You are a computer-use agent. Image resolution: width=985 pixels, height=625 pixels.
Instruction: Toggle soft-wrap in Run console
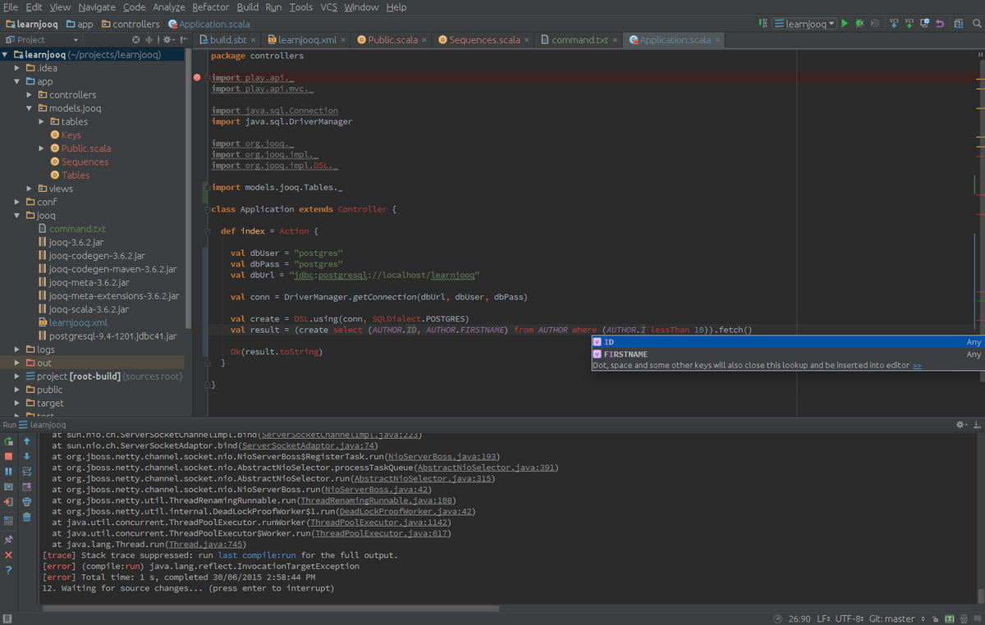coord(27,472)
